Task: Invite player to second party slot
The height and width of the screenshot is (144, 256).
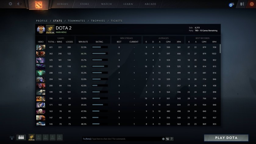Action: [x=39, y=137]
